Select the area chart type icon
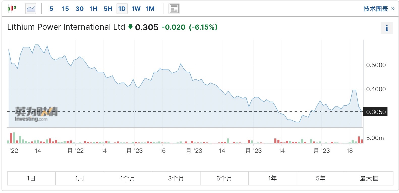Screen dimensions: 399x193 click(x=31, y=9)
